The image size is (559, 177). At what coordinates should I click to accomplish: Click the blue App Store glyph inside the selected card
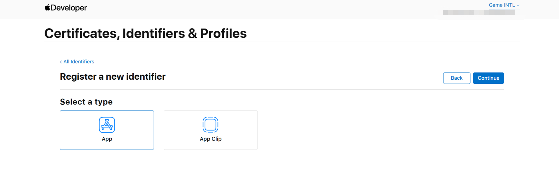point(107,124)
